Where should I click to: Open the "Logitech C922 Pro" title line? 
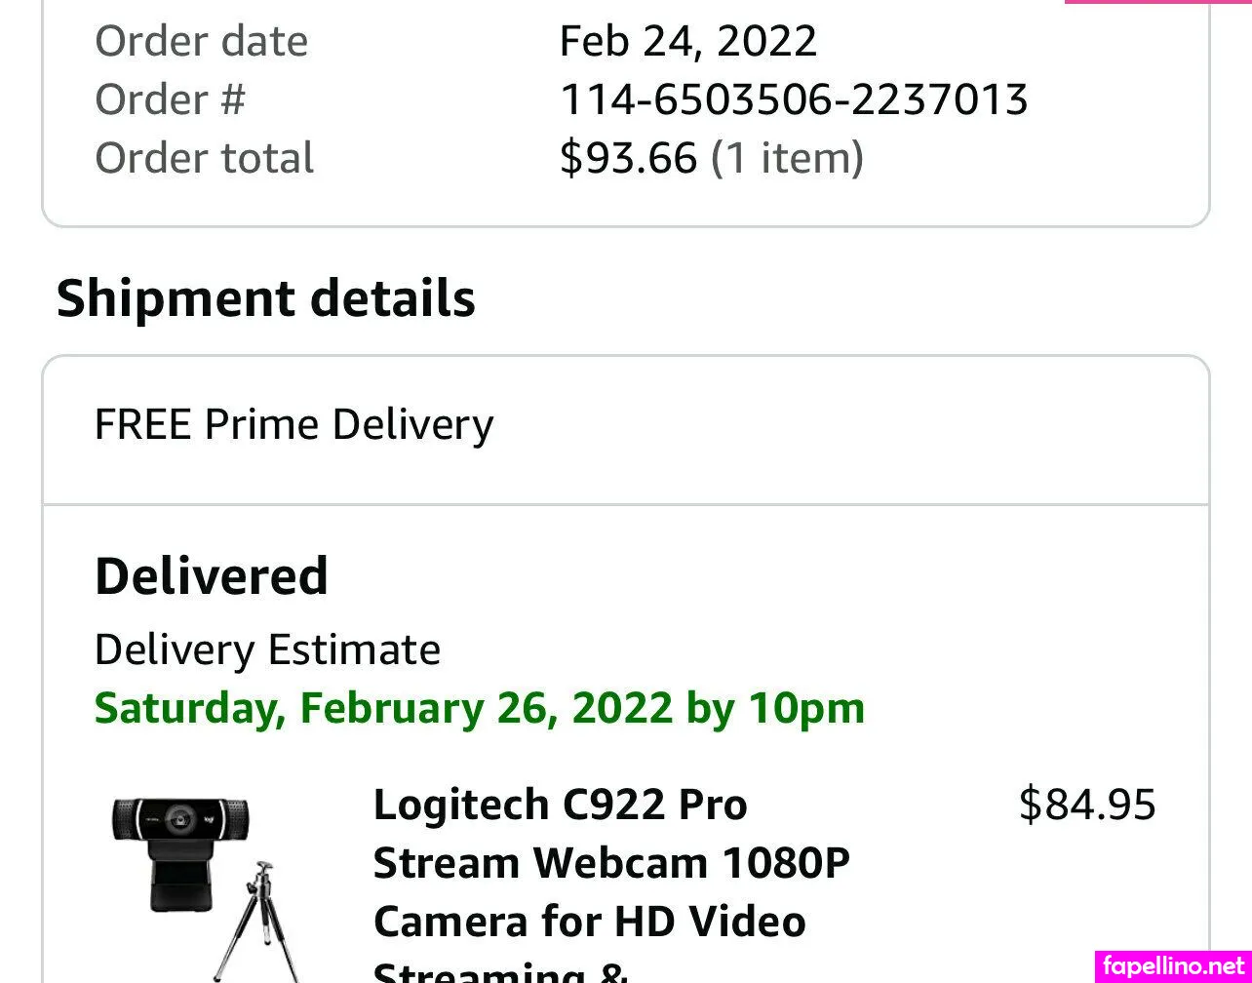coord(560,806)
